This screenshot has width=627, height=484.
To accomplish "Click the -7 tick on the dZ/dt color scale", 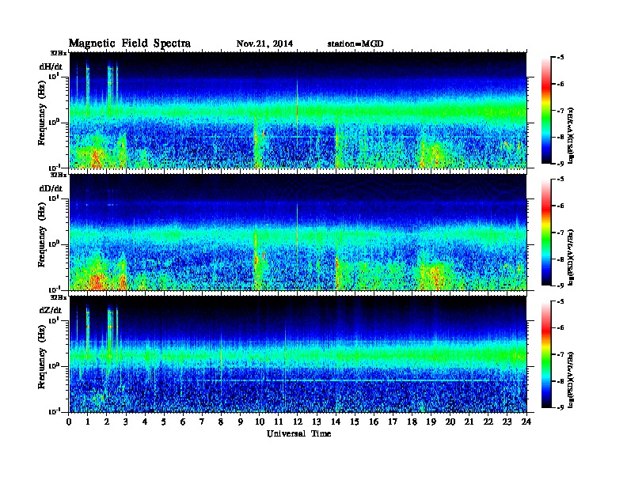I will [x=560, y=354].
